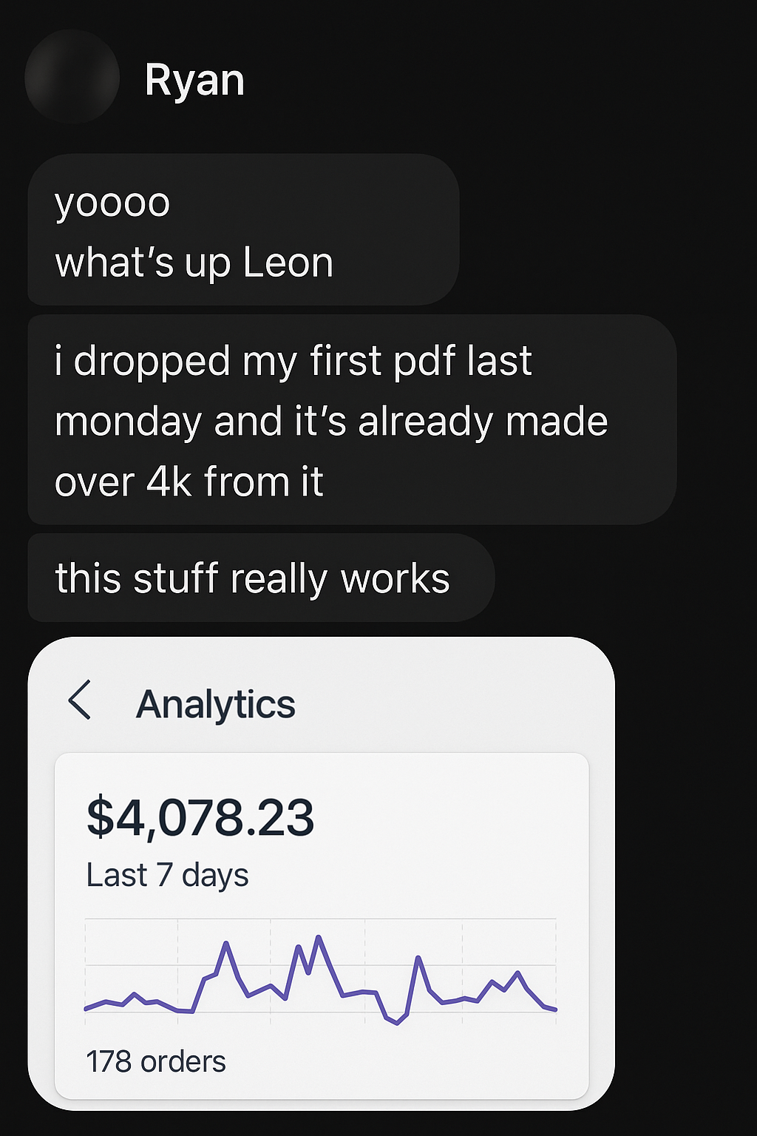The height and width of the screenshot is (1136, 757).
Task: Open the contact name Ryan
Action: [194, 80]
